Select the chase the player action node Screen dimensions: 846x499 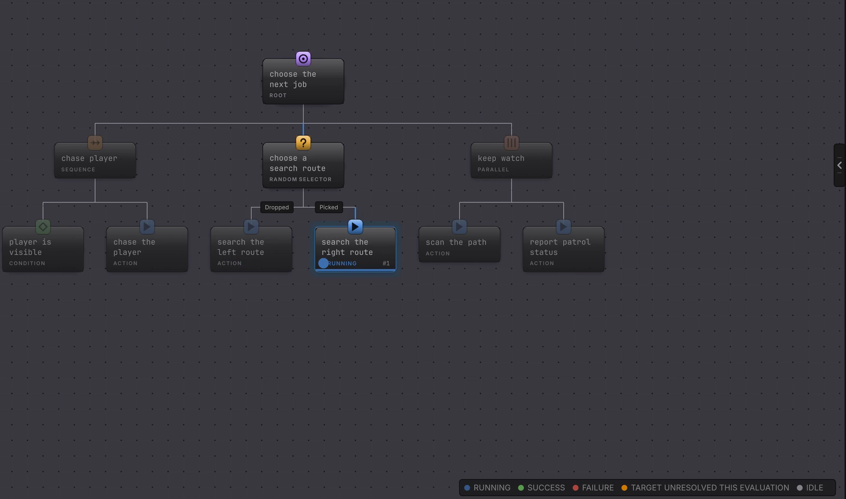tap(147, 249)
